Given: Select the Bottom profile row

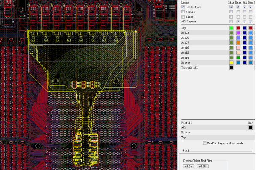Looking at the screenshot, I should [186, 132].
